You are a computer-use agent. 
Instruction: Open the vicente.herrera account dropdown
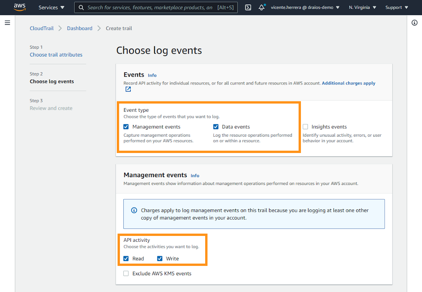click(305, 7)
